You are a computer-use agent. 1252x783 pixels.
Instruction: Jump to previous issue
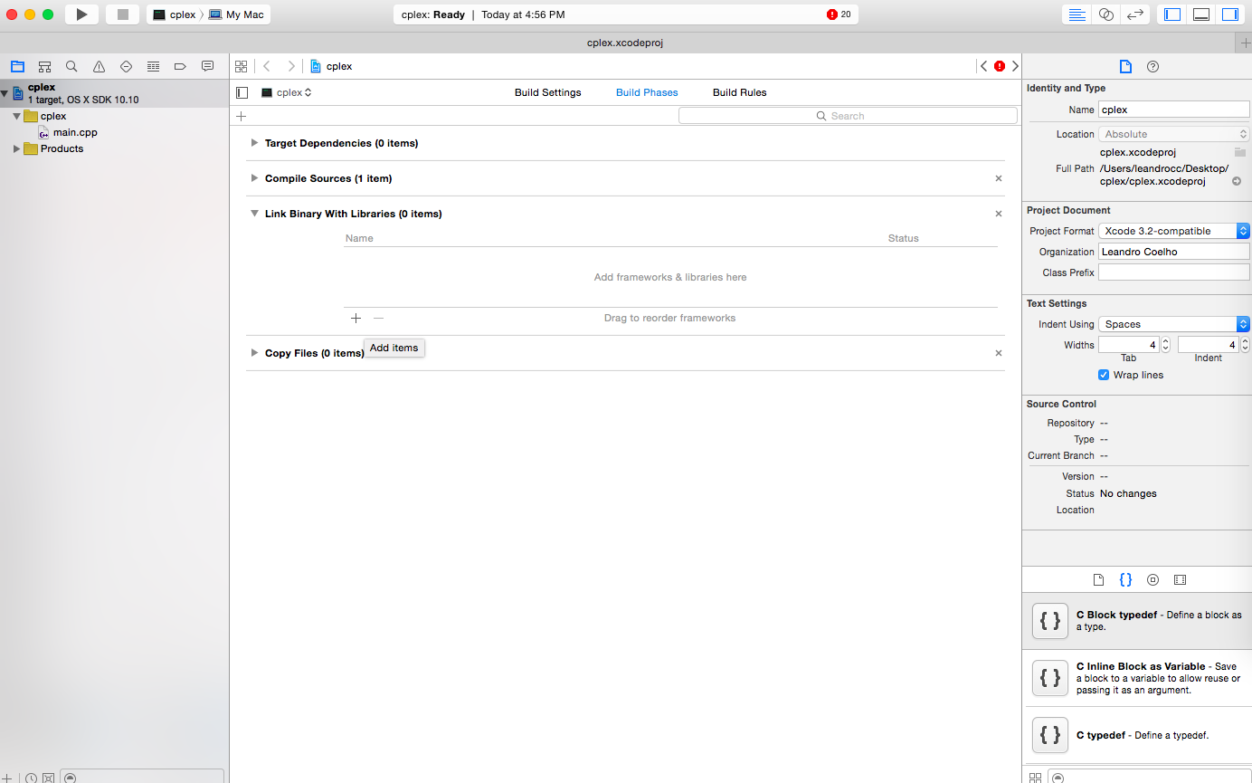[984, 66]
